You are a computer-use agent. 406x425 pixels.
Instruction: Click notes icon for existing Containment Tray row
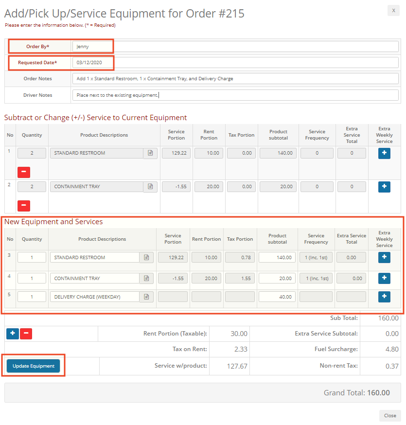[150, 187]
